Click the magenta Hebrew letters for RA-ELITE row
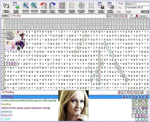 tap(140, 115)
